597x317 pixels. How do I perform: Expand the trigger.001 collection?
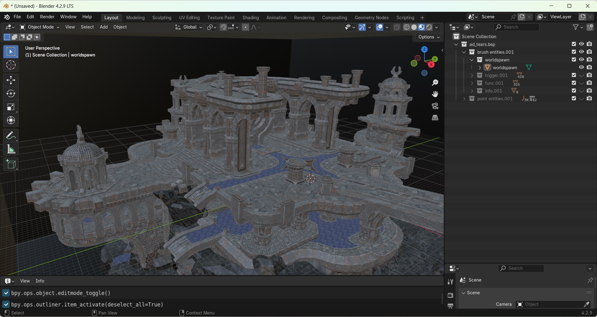coord(472,75)
